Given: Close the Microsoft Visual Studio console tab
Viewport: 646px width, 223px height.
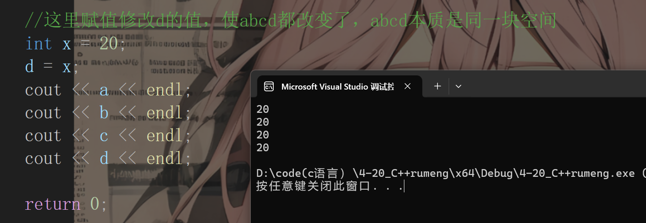Looking at the screenshot, I should [x=408, y=86].
